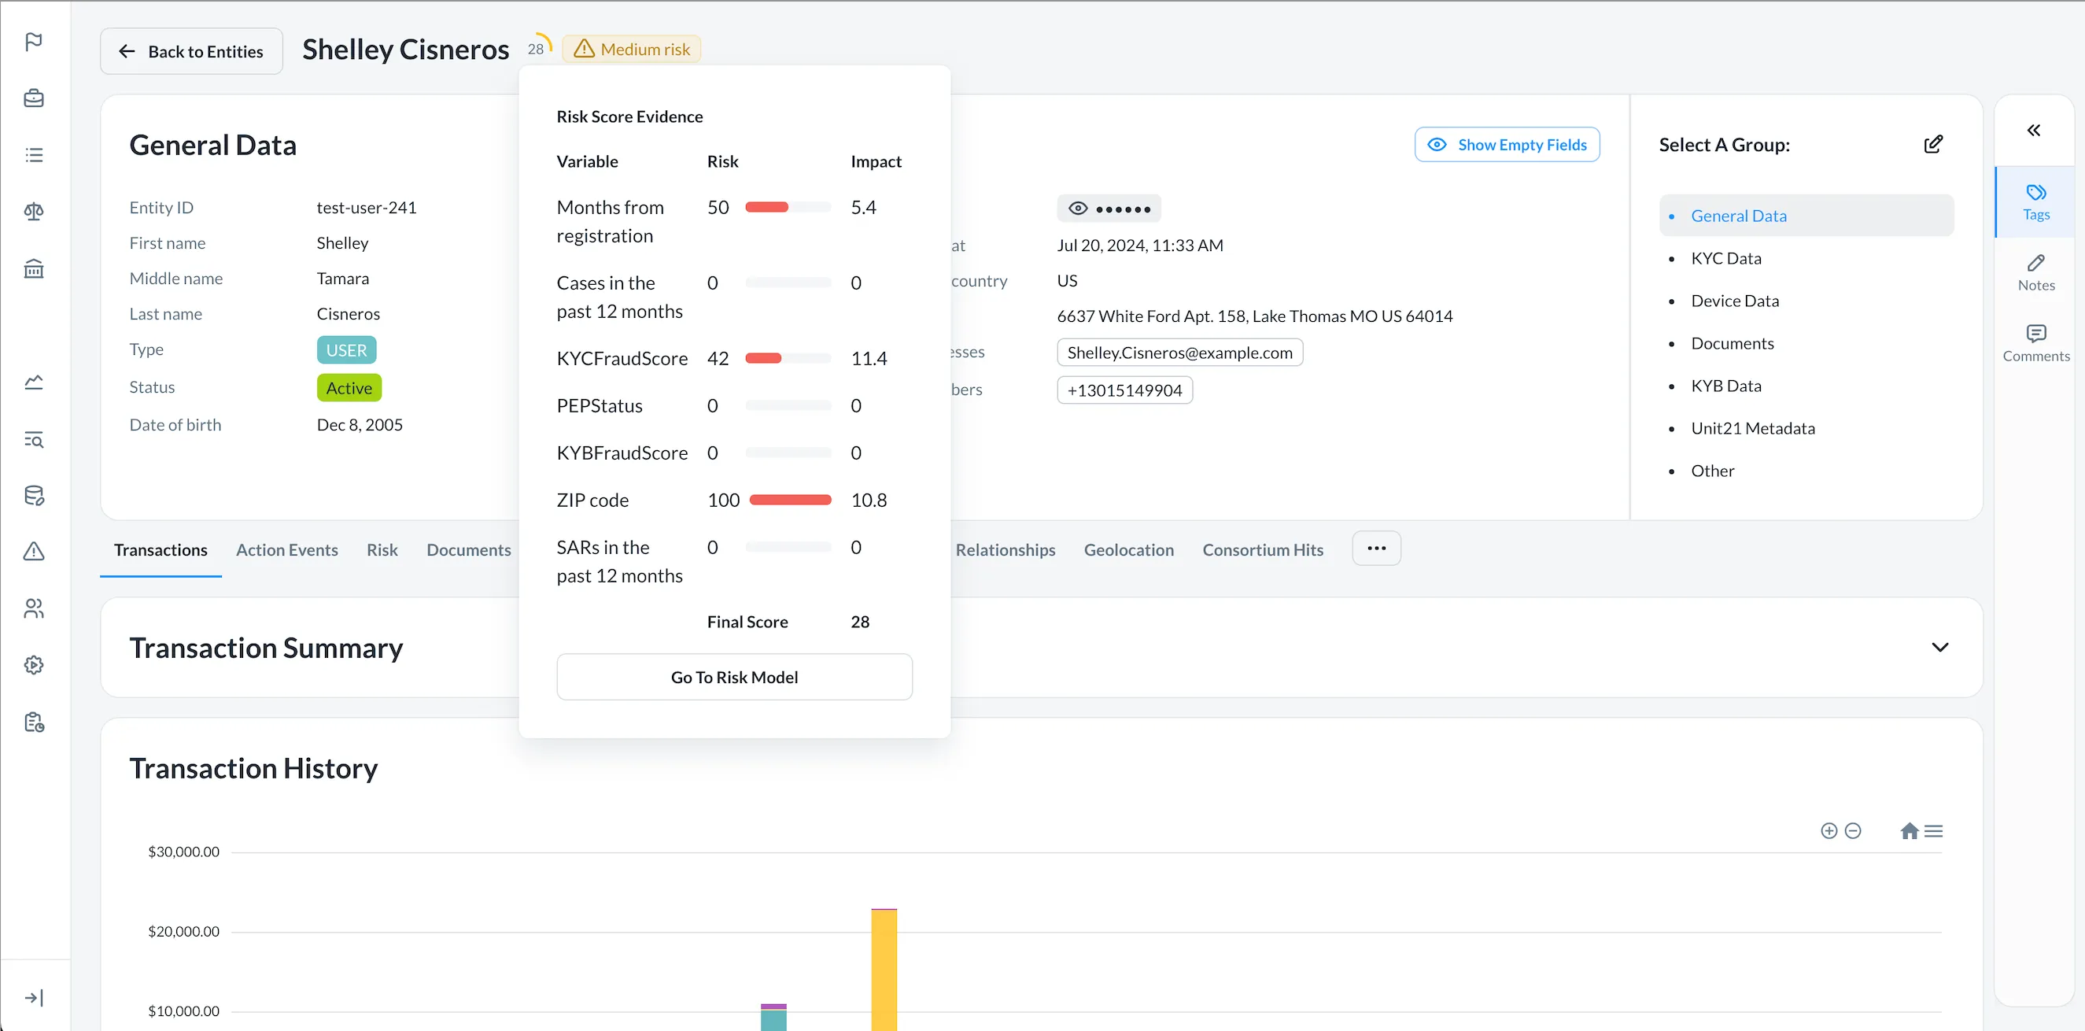Switch to the Geolocation tab
Viewport: 2085px width, 1031px height.
pos(1128,550)
